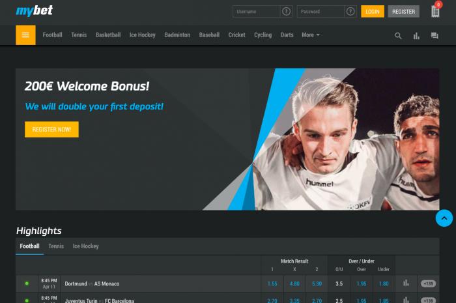The image size is (456, 303).
Task: Click the yellow LOGIN button
Action: (373, 12)
